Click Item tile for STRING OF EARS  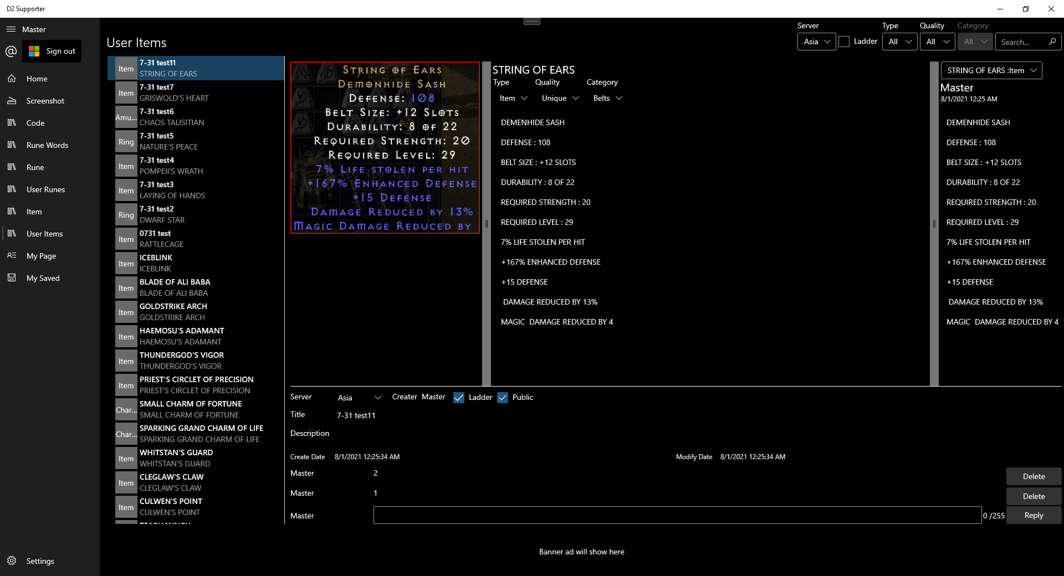click(x=126, y=69)
